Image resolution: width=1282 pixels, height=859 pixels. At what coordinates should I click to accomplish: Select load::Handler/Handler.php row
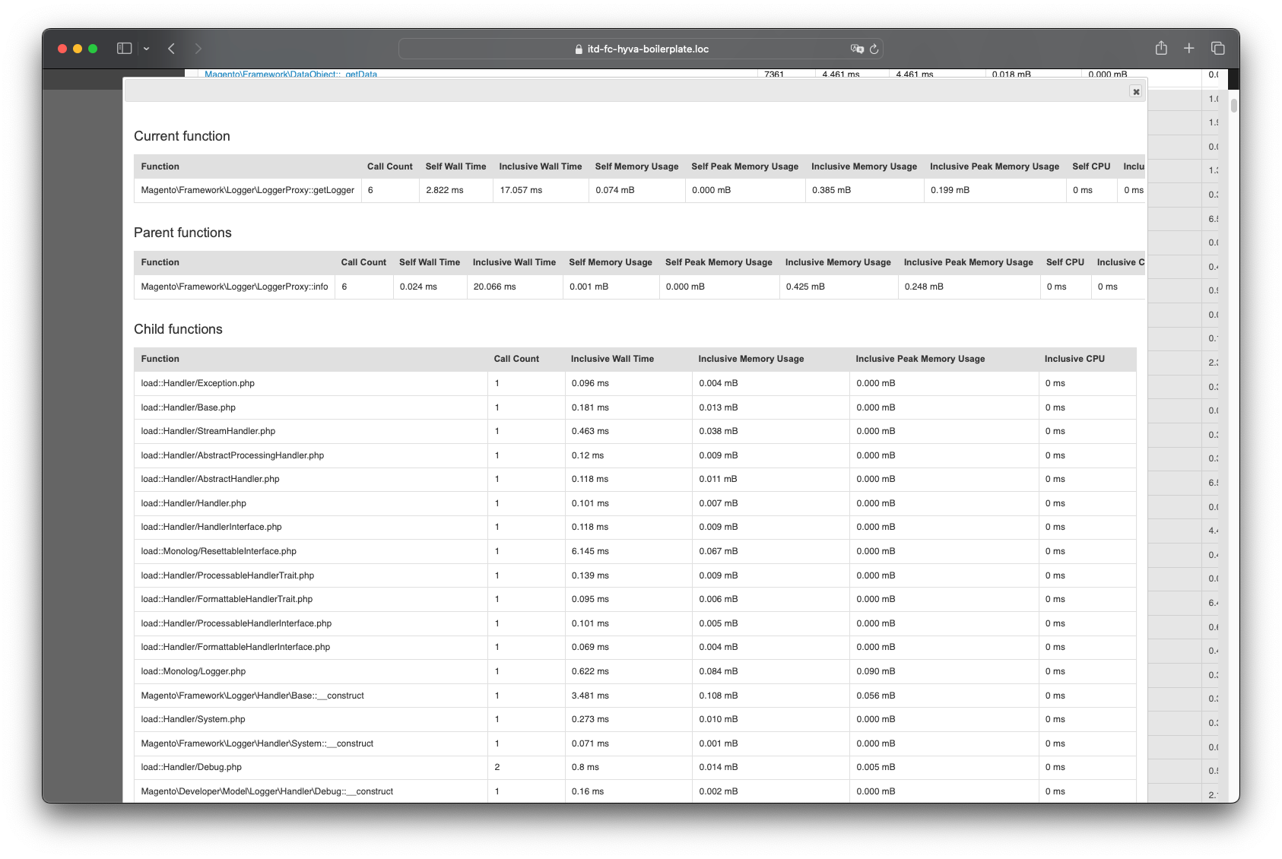[x=635, y=503]
